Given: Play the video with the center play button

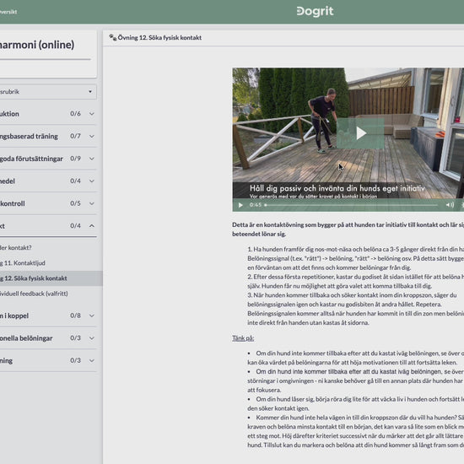Looking at the screenshot, I should [x=360, y=133].
